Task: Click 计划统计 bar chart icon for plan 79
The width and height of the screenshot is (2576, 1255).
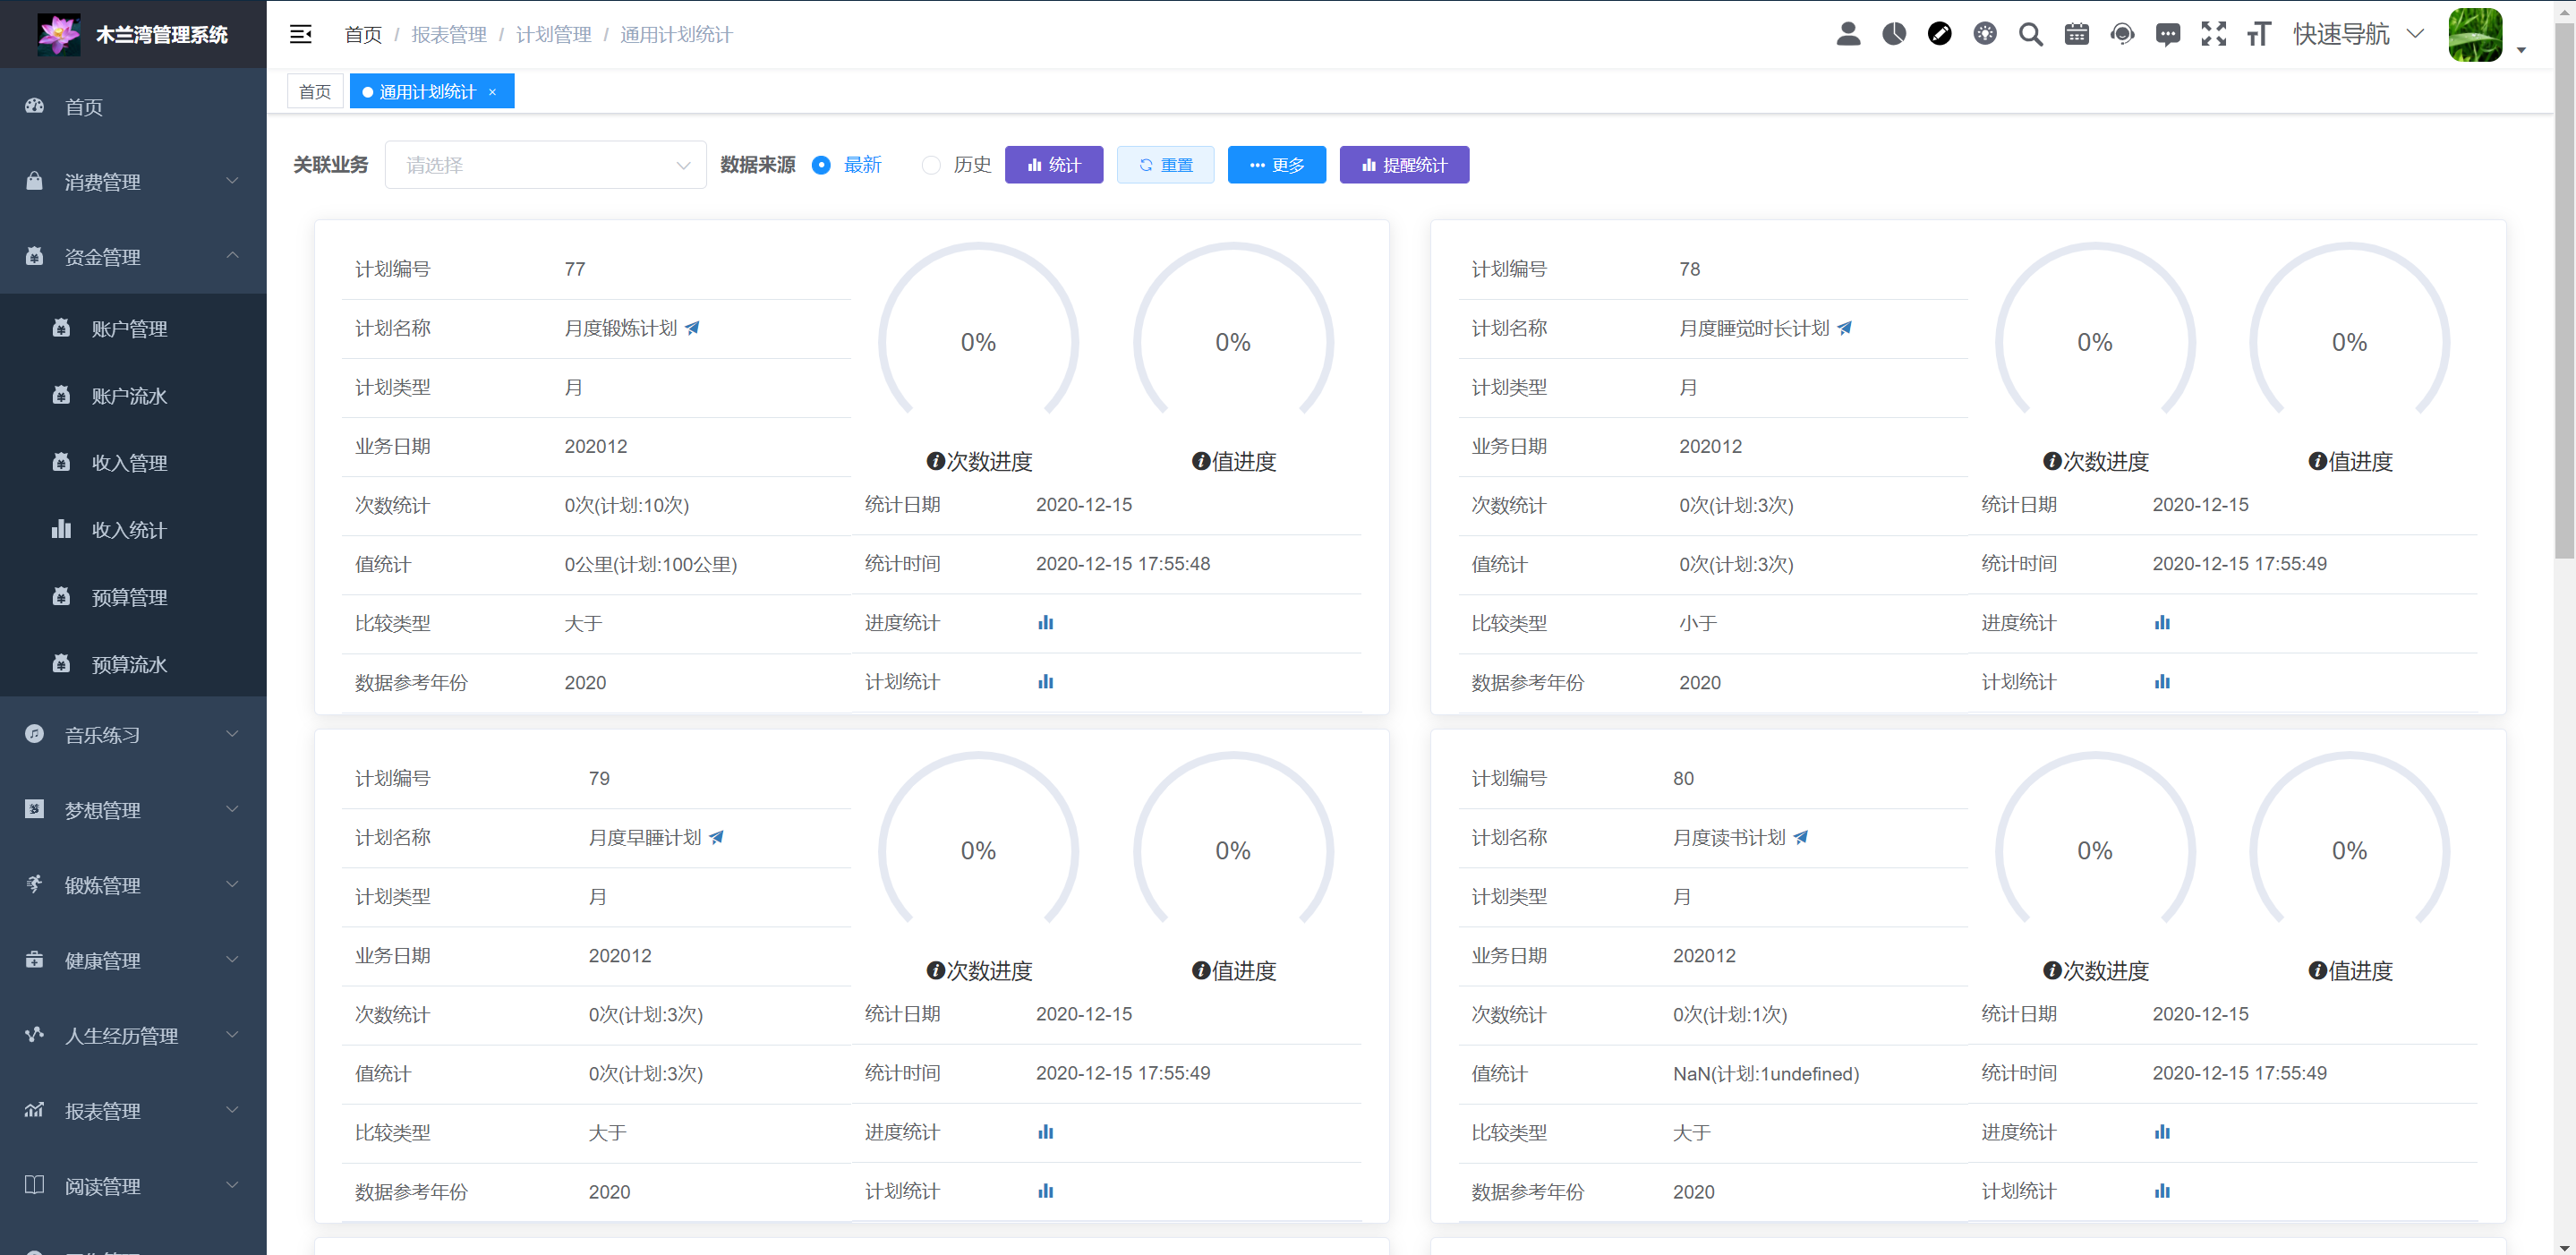Action: pos(1045,1191)
